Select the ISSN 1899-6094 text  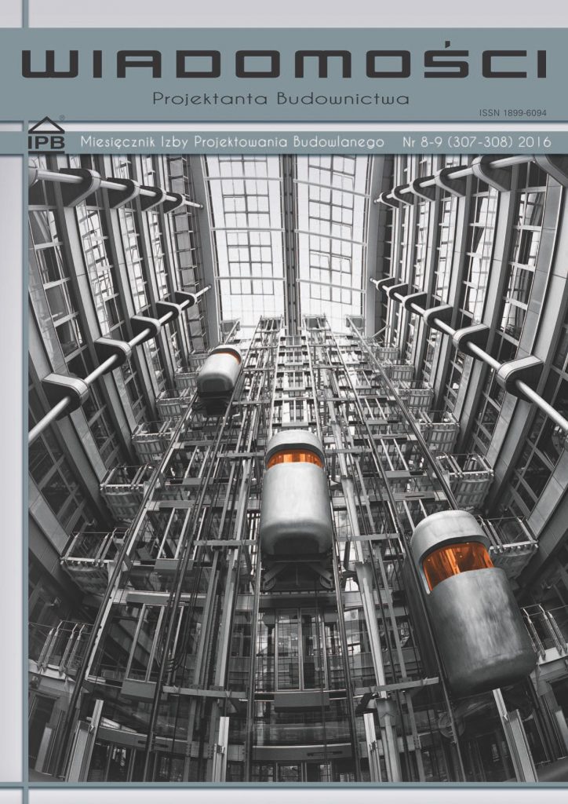512,114
